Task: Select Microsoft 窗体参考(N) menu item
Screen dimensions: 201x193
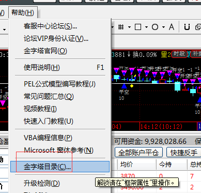Action: pos(60,150)
